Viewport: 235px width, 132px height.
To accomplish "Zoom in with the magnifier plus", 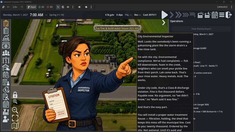I will click(x=15, y=102).
